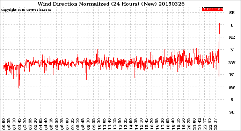Click the 17:30 time axis label
The height and width of the screenshot is (131, 241).
click(162, 124)
